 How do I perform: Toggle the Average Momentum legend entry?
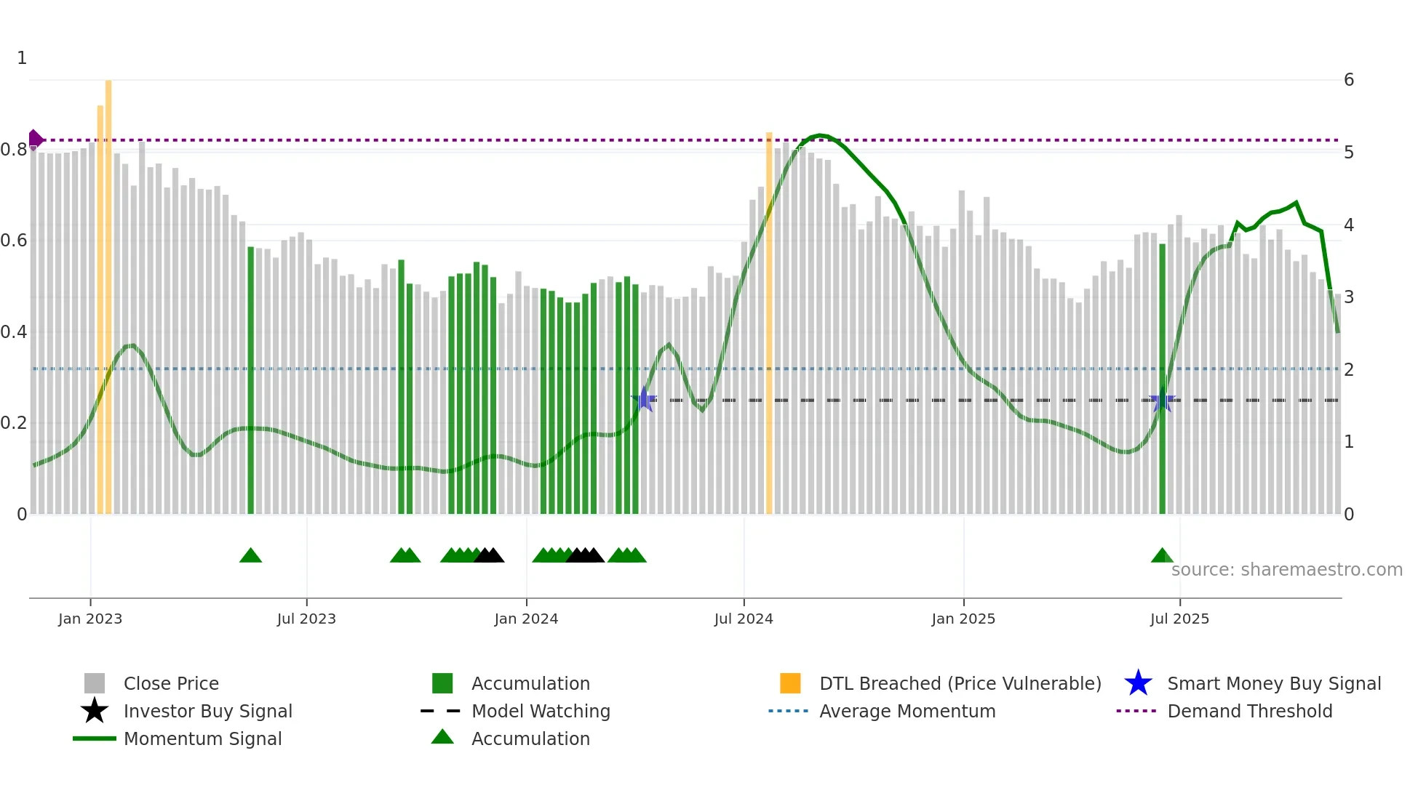point(907,711)
